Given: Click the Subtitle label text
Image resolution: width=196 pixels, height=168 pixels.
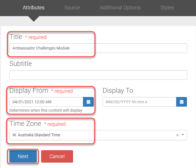Looking at the screenshot, I should click(x=21, y=64).
